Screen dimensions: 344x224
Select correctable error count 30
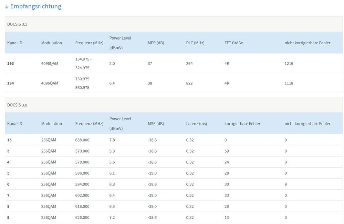coord(227,184)
